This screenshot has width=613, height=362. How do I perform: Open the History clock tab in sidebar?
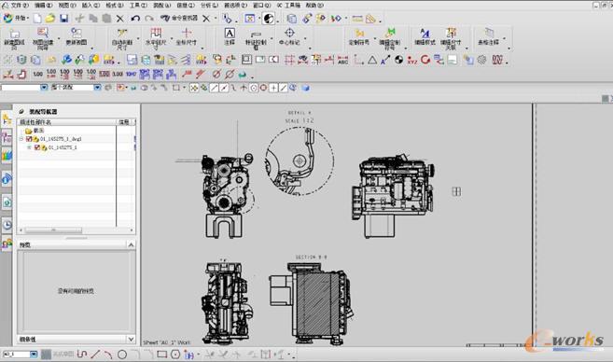[x=7, y=225]
